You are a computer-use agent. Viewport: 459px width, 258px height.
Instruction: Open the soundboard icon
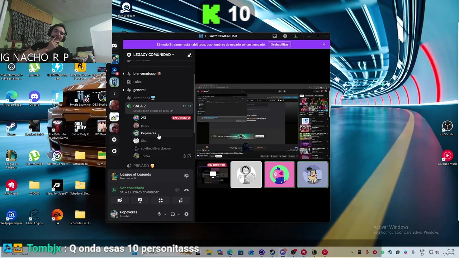point(181,200)
